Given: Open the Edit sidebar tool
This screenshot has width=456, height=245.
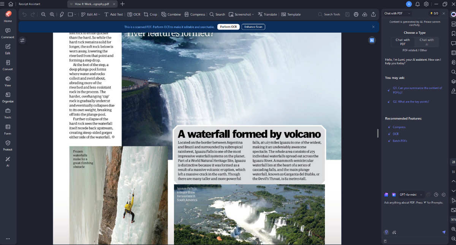Looking at the screenshot, I should pos(8,49).
